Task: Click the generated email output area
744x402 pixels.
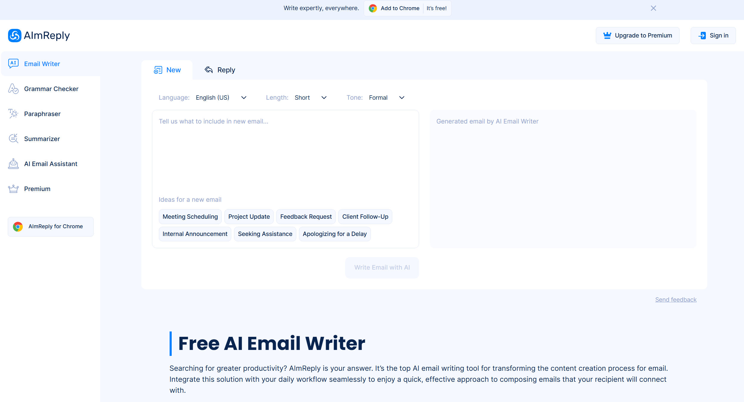Action: tap(563, 179)
